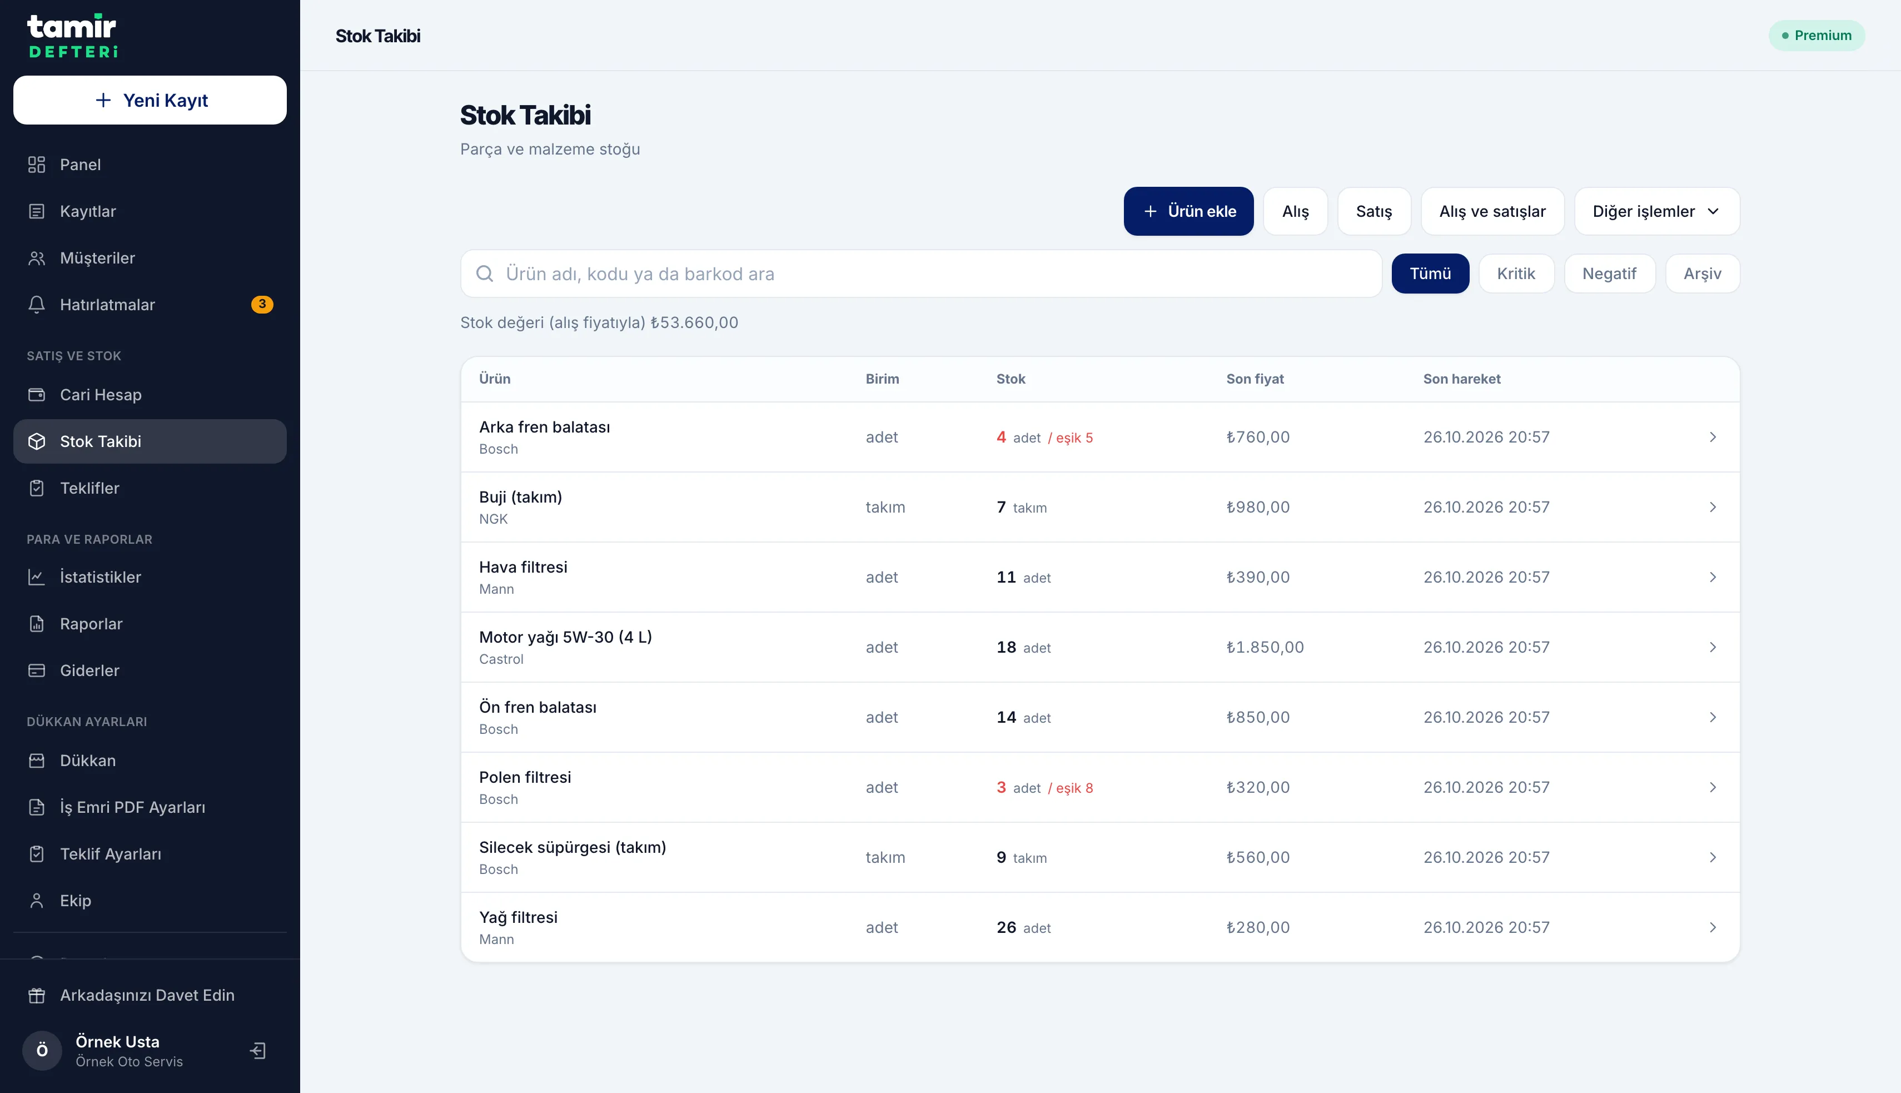Click the Teklifler clipboard icon
This screenshot has height=1093, width=1901.
(37, 488)
